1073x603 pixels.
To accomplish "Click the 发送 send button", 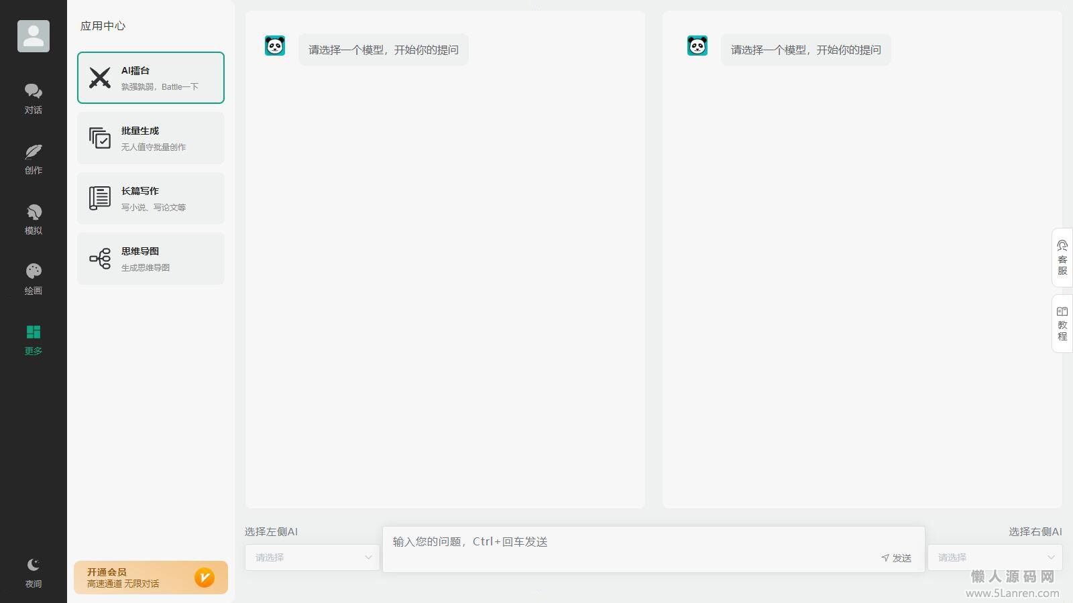I will [897, 558].
